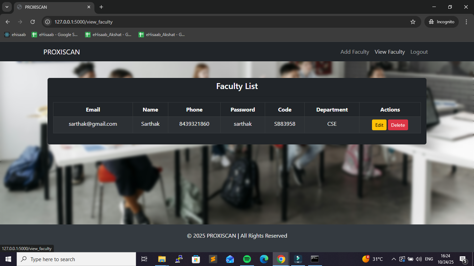The width and height of the screenshot is (474, 266).
Task: Bookmark this page with the star icon
Action: pyautogui.click(x=413, y=22)
